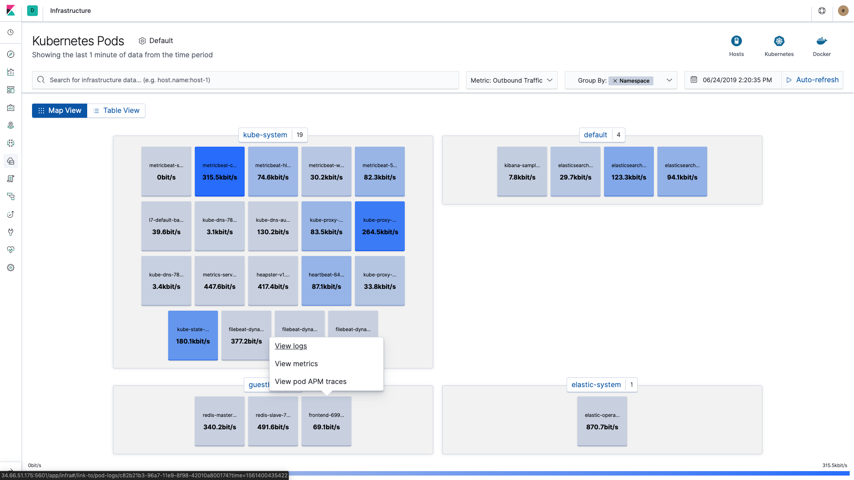The height and width of the screenshot is (480, 854).
Task: Click the Kibana logo icon
Action: [x=11, y=10]
